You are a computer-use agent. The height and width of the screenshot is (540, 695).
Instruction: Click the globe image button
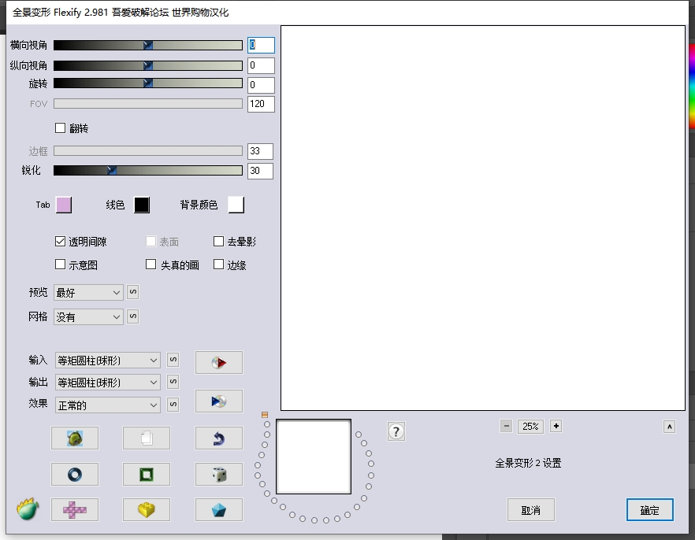coord(75,438)
